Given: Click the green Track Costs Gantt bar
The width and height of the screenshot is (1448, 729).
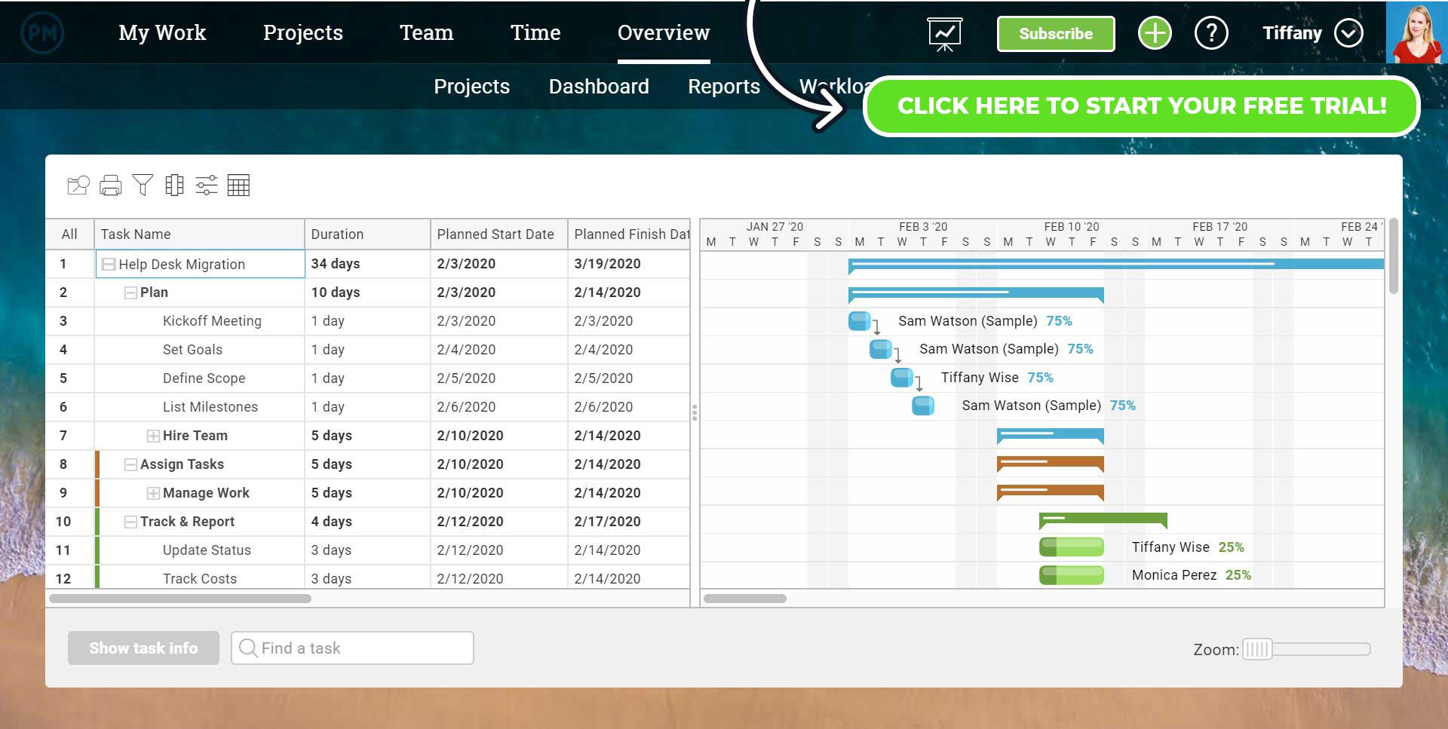Looking at the screenshot, I should click(x=1072, y=575).
